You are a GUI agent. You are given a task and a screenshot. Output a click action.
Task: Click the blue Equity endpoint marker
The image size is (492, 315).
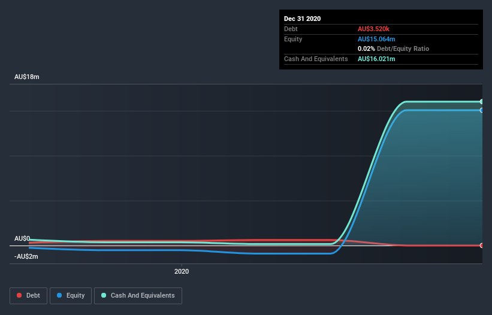click(x=481, y=110)
